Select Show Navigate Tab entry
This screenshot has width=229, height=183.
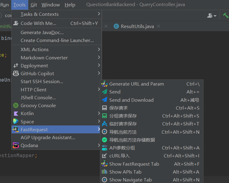(152, 180)
